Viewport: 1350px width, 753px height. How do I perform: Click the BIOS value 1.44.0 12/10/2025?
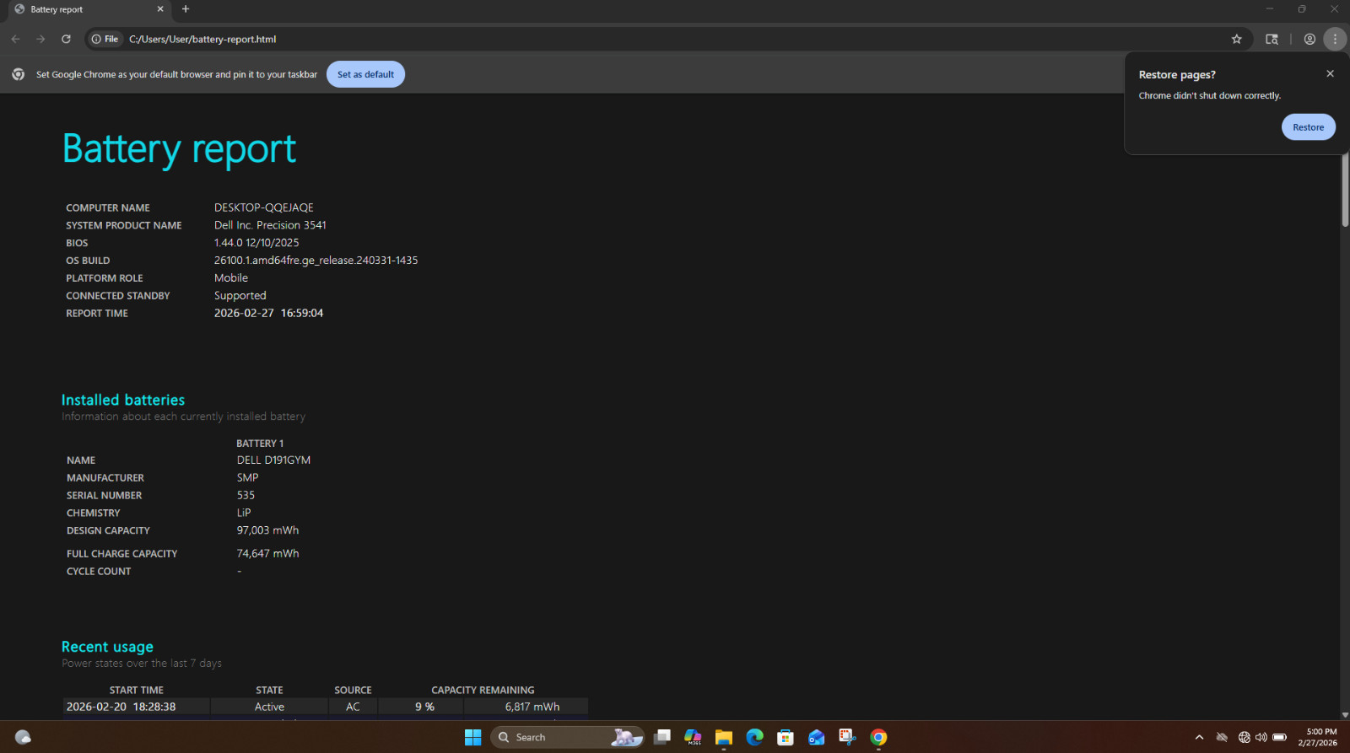click(x=256, y=243)
